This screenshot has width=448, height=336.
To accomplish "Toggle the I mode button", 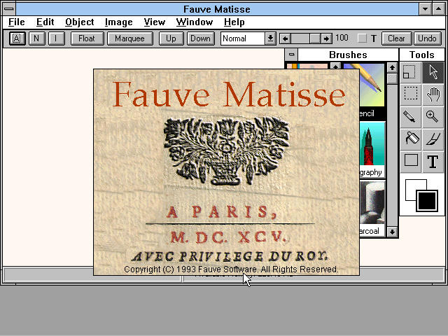I will [x=56, y=38].
